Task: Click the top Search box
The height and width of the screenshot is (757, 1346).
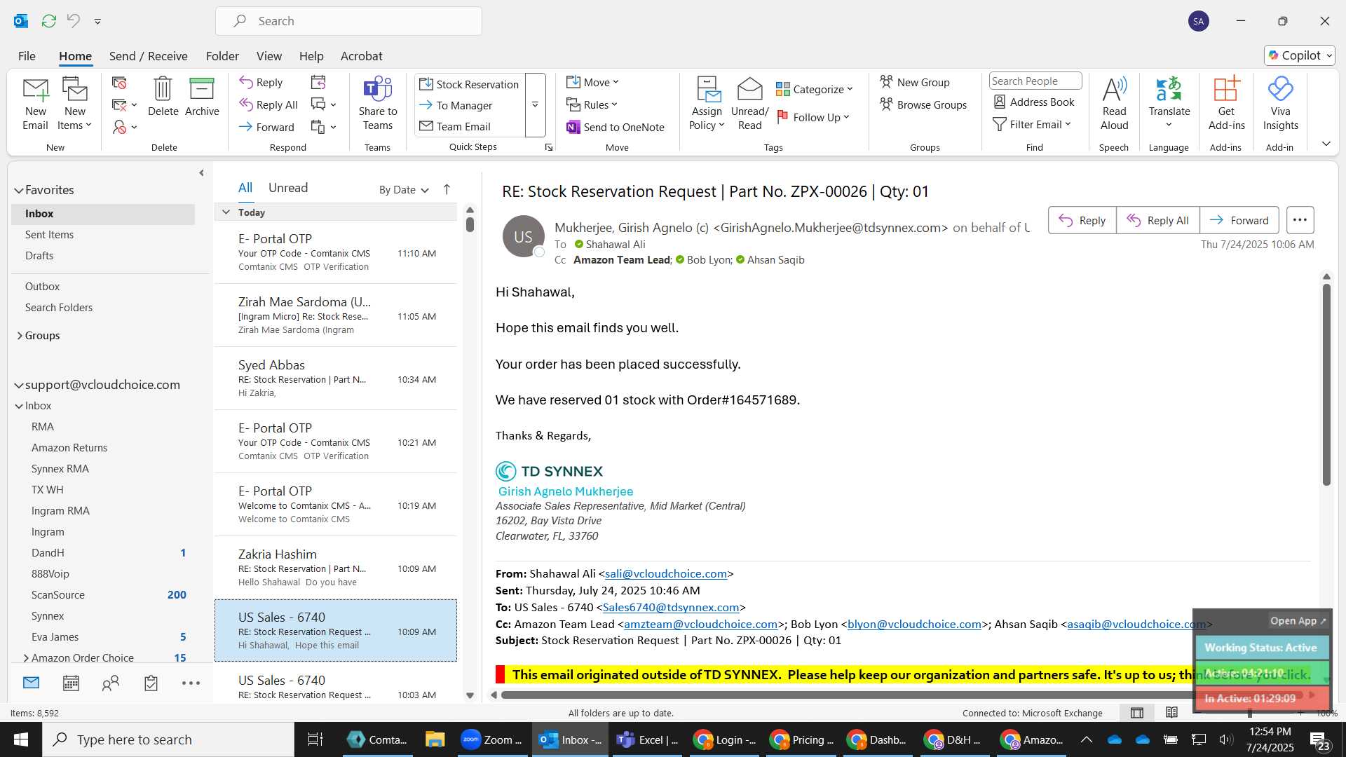Action: (x=348, y=21)
